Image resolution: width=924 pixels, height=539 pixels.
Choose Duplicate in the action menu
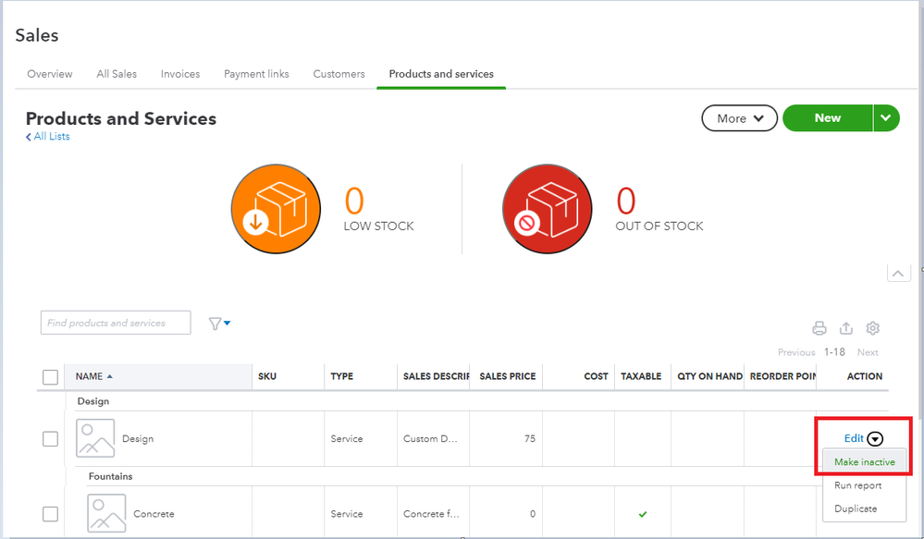pos(857,508)
